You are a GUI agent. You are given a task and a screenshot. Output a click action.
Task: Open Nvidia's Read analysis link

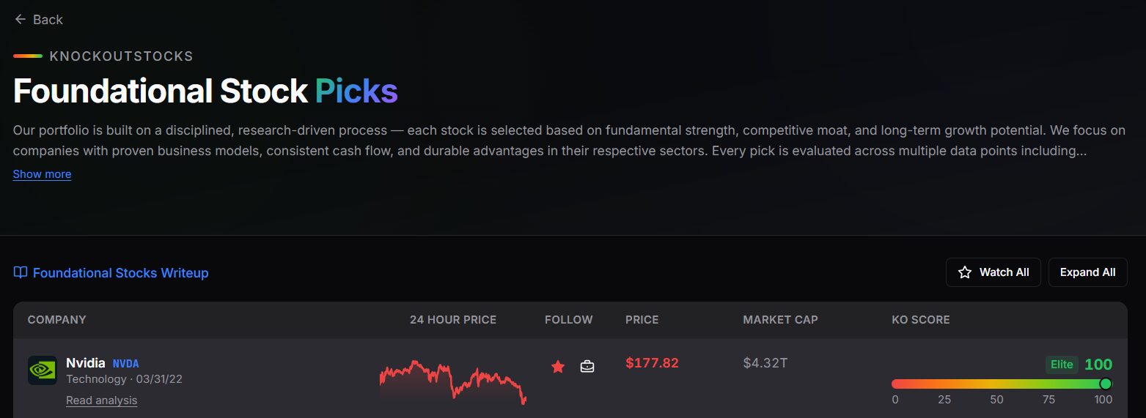[x=101, y=400]
